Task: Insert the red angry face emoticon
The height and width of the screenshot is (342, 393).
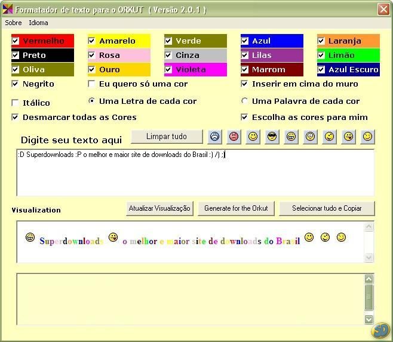Action: tap(234, 137)
